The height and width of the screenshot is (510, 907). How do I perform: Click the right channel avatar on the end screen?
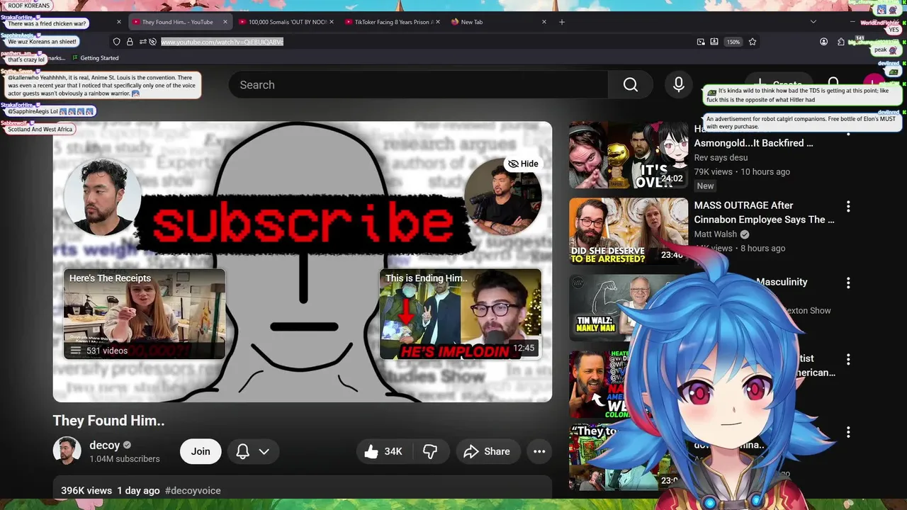pos(502,197)
